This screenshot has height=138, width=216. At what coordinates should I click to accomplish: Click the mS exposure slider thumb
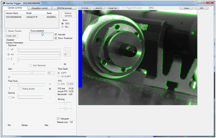60,55
